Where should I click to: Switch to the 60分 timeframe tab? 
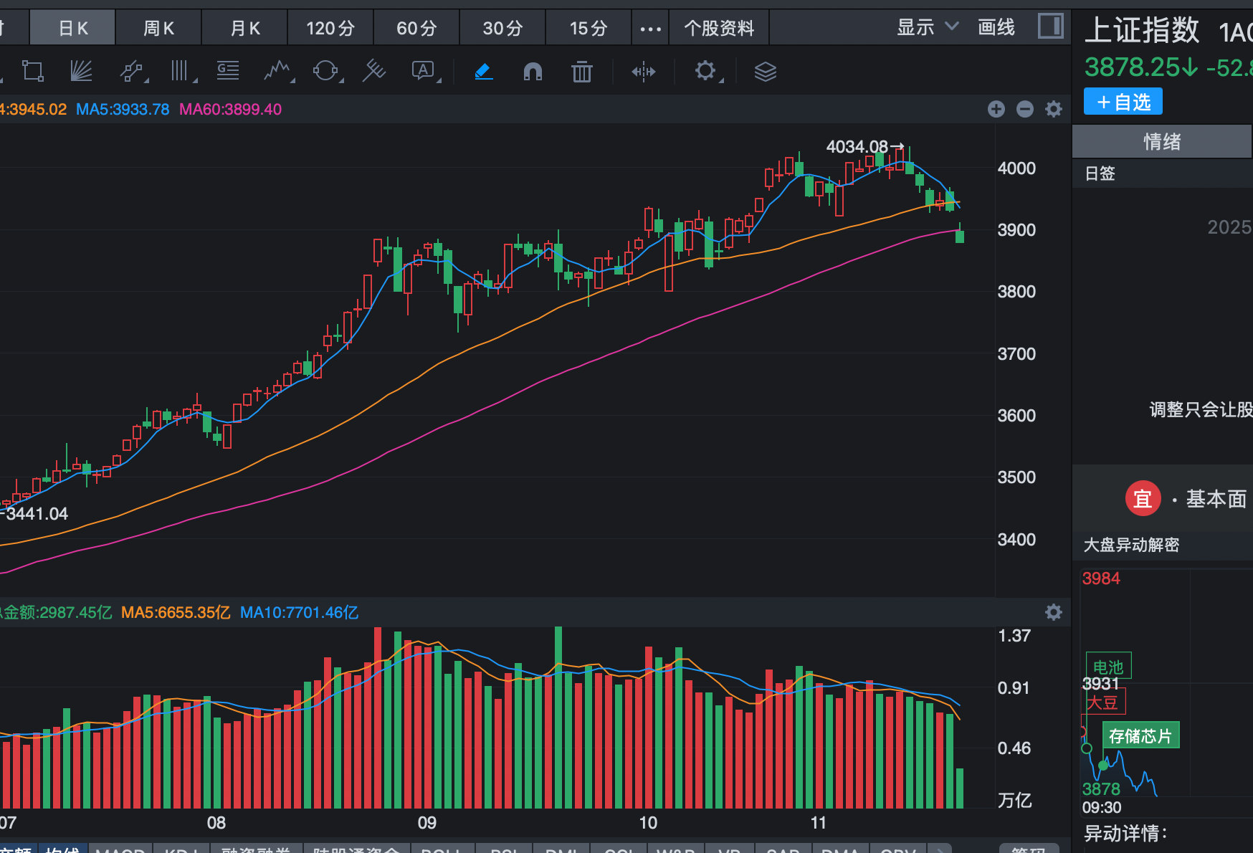416,28
